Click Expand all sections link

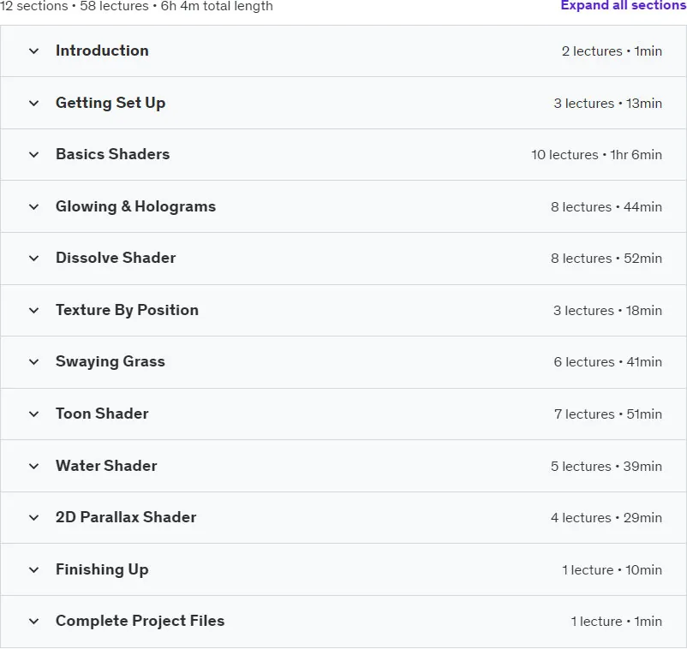(x=624, y=5)
